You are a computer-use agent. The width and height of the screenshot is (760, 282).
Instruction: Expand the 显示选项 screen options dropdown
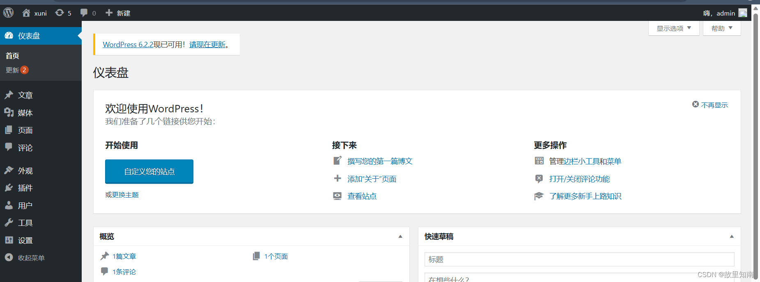[x=674, y=28]
